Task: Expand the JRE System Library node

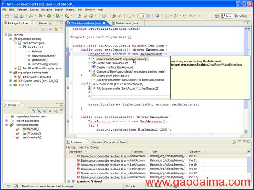Action: tap(11, 81)
